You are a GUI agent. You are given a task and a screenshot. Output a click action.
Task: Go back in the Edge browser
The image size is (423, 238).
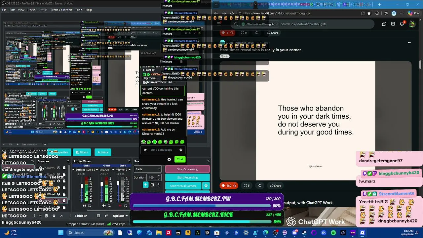(x=216, y=13)
